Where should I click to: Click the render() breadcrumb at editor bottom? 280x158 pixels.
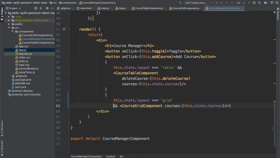click(110, 156)
